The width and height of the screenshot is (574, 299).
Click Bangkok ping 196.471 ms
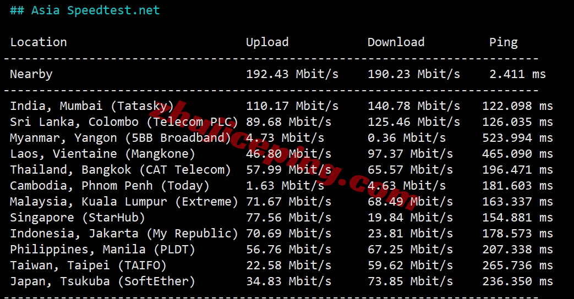(518, 170)
